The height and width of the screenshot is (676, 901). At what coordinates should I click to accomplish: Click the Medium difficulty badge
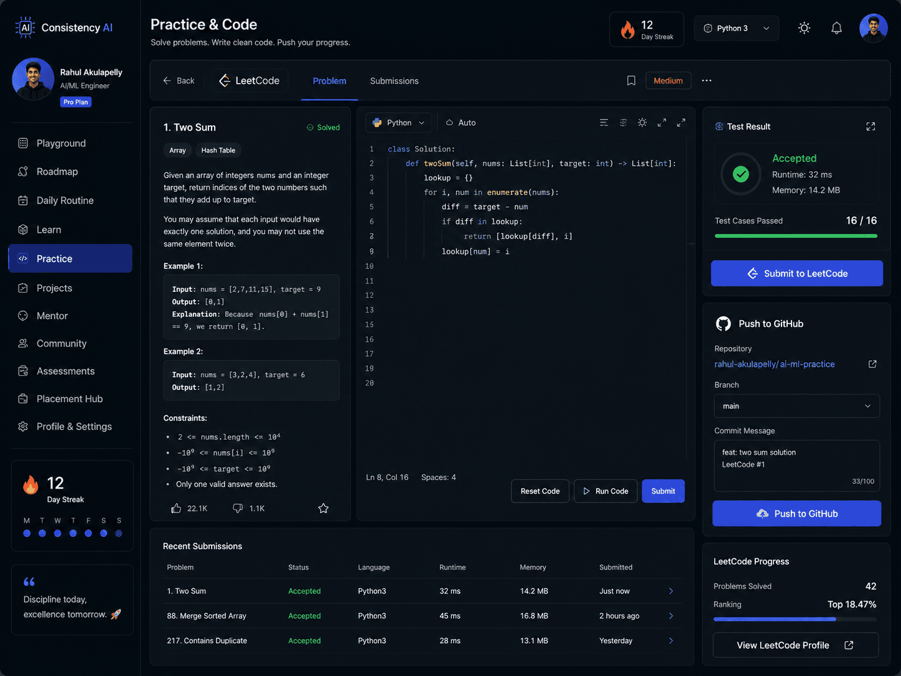(668, 81)
